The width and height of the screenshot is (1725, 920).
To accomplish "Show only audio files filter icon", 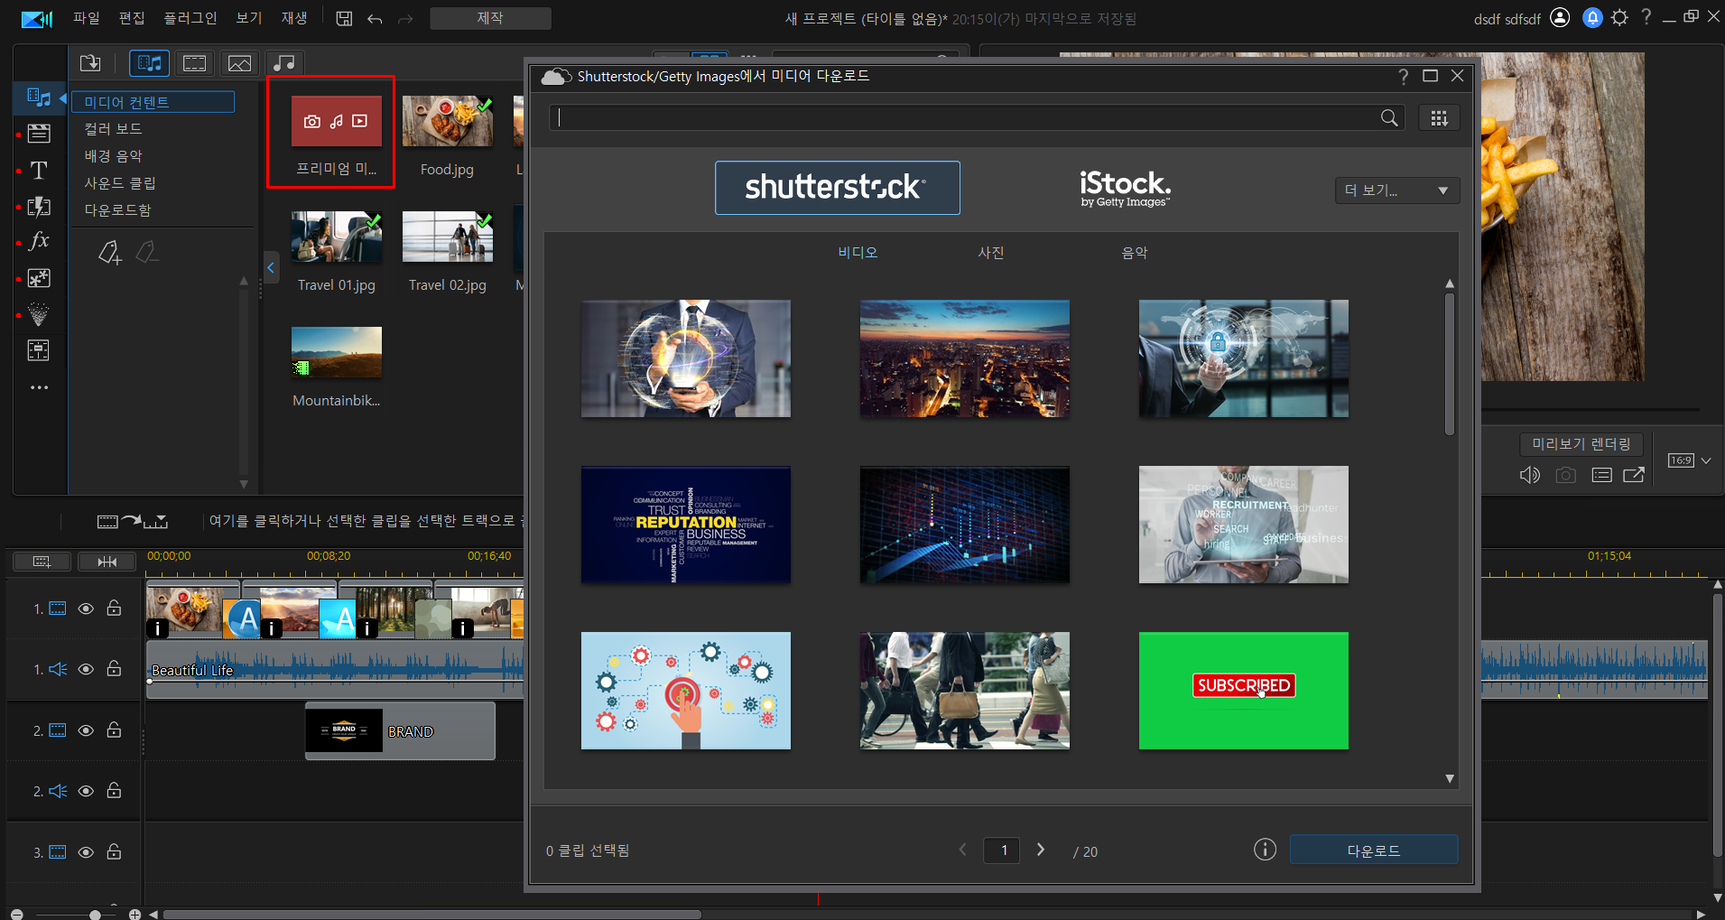I will pyautogui.click(x=284, y=63).
